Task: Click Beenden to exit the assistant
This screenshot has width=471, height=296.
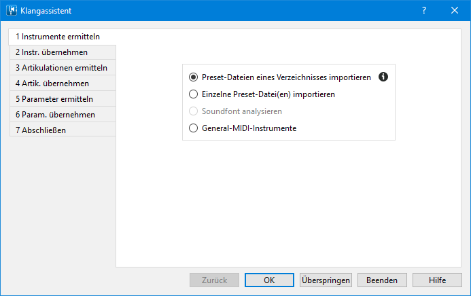Action: pyautogui.click(x=382, y=280)
